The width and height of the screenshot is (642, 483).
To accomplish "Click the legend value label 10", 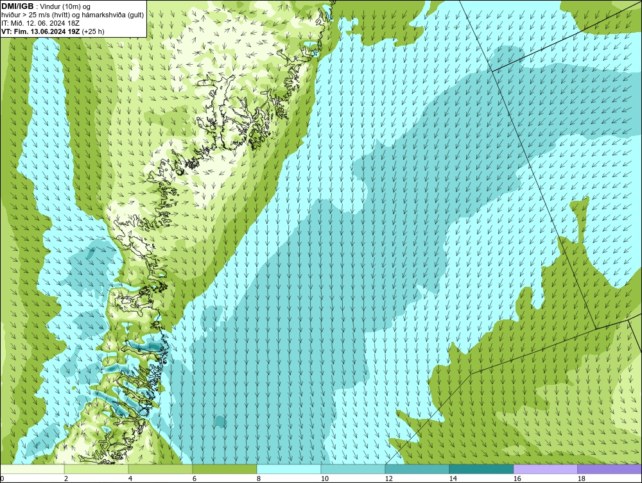I will tap(325, 479).
